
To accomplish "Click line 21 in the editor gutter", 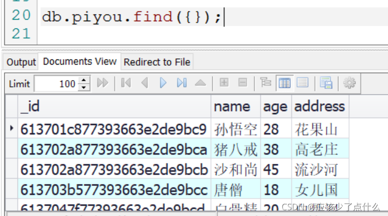I will point(21,34).
